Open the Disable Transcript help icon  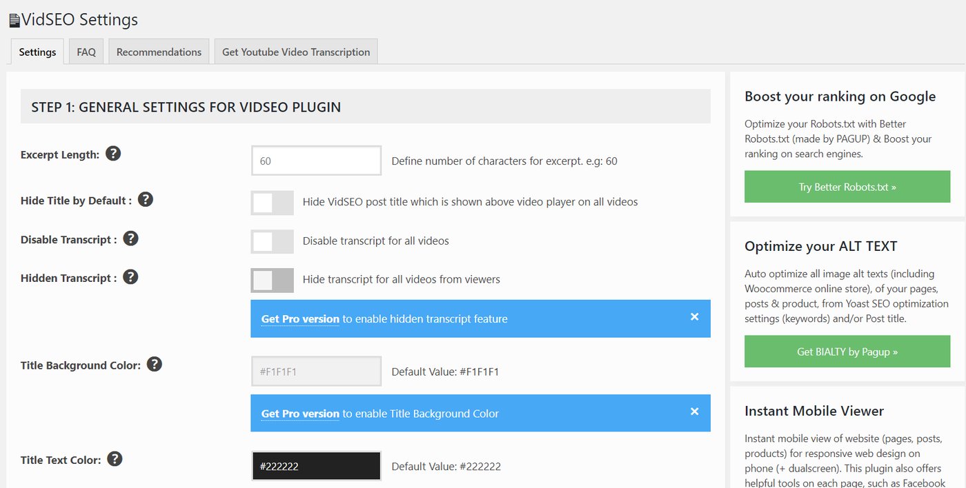tap(130, 238)
